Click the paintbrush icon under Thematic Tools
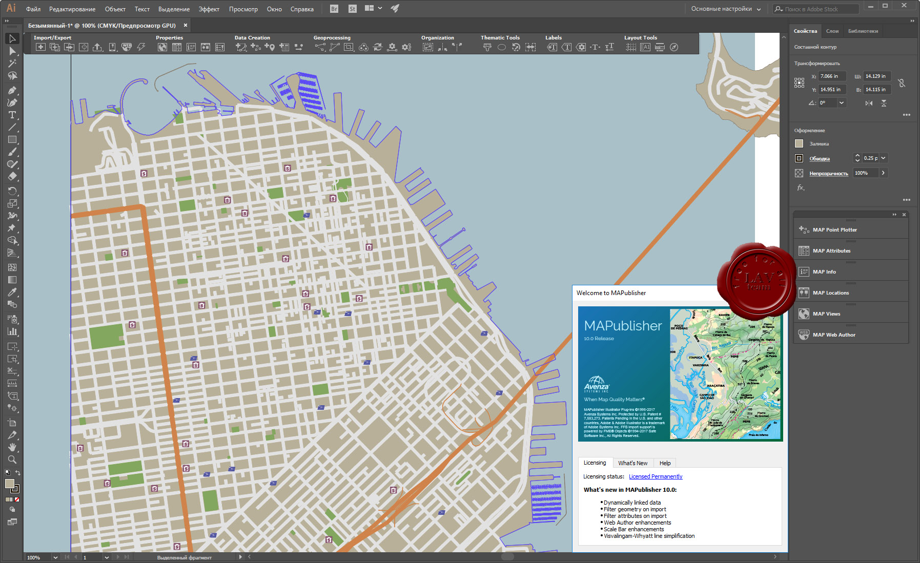This screenshot has width=920, height=563. (x=487, y=47)
